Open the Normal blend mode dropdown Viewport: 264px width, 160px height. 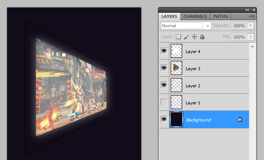pos(186,26)
